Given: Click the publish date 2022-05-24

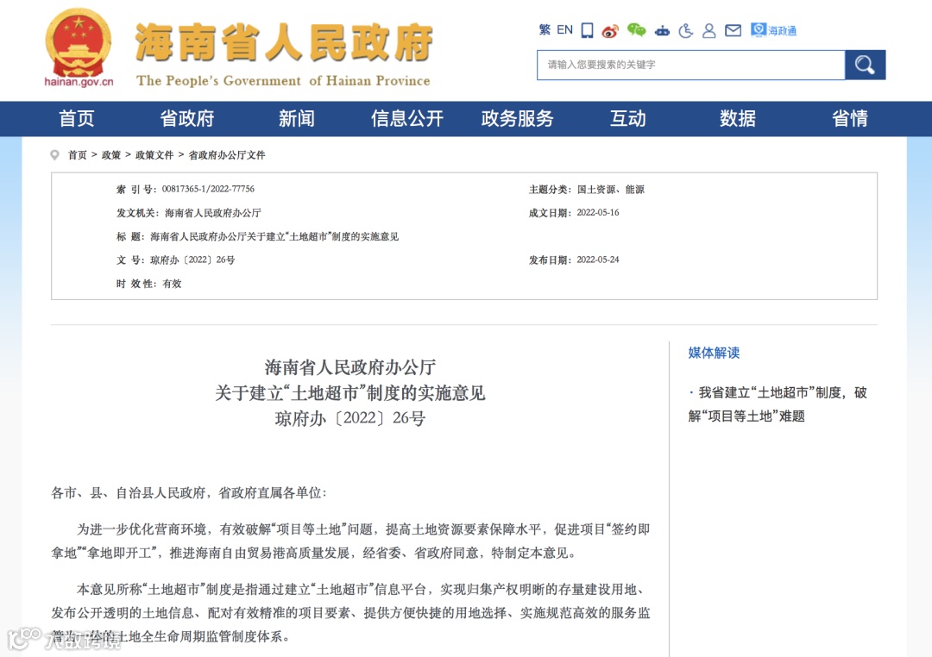Looking at the screenshot, I should (x=598, y=260).
